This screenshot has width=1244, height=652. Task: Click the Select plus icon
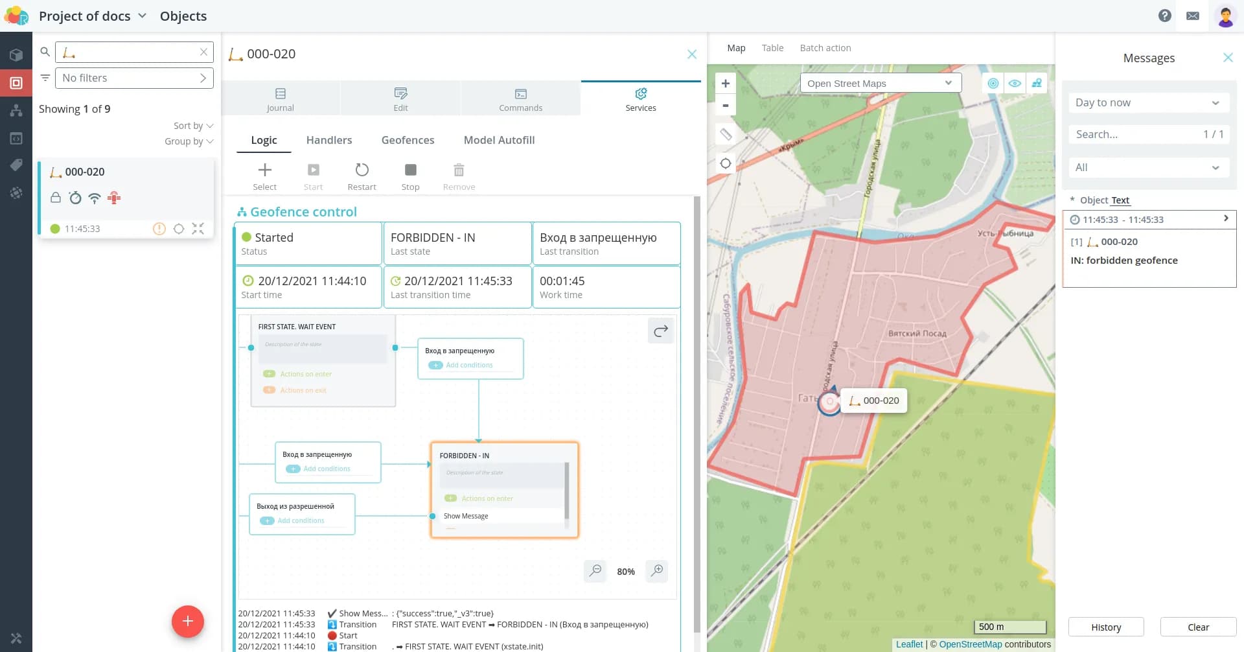point(264,170)
